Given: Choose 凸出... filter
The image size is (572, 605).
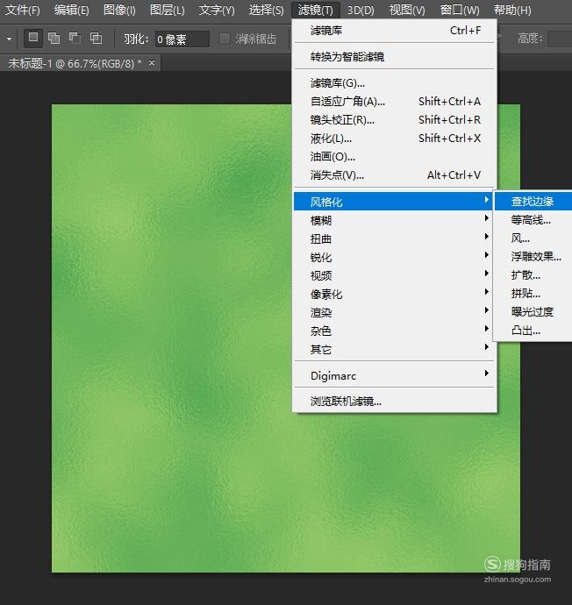Looking at the screenshot, I should click(x=533, y=331).
